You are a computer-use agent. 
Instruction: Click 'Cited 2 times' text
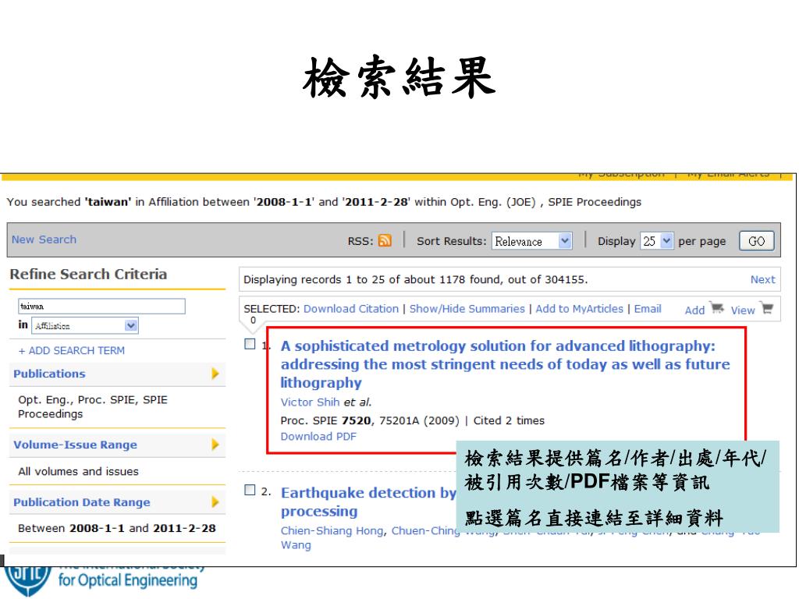click(509, 420)
